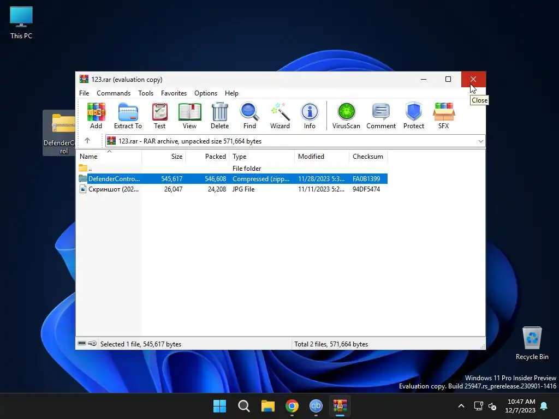559x419 pixels.
Task: Show archive Info
Action: pos(310,116)
